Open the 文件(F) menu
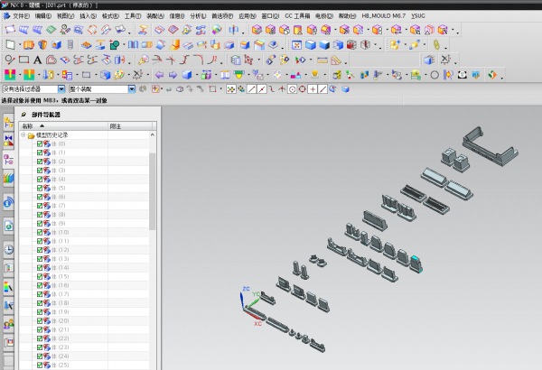The width and height of the screenshot is (542, 370). tap(20, 16)
